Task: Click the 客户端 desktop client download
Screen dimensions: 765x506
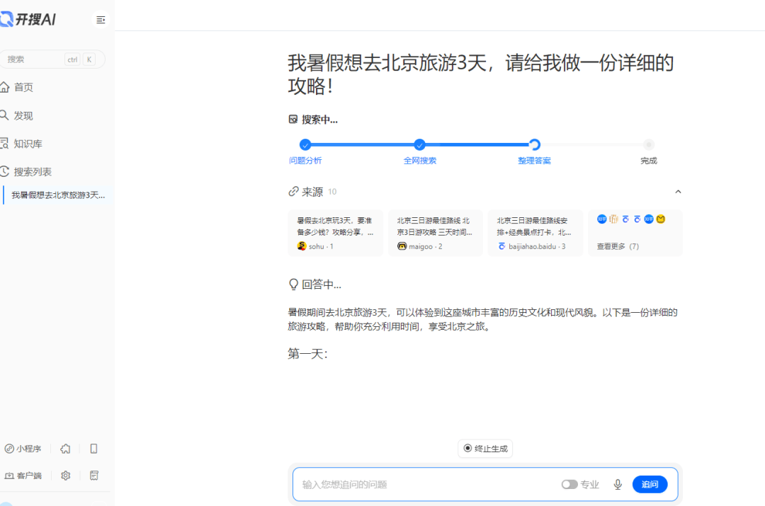Action: [23, 476]
